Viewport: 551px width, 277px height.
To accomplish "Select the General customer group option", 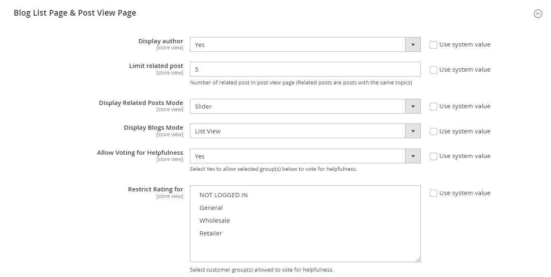I will pos(211,208).
